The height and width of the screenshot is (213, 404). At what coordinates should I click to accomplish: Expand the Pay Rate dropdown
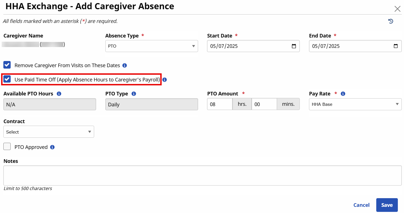(x=355, y=104)
